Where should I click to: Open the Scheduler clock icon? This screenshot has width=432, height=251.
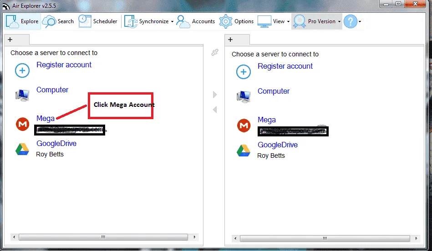pyautogui.click(x=85, y=21)
